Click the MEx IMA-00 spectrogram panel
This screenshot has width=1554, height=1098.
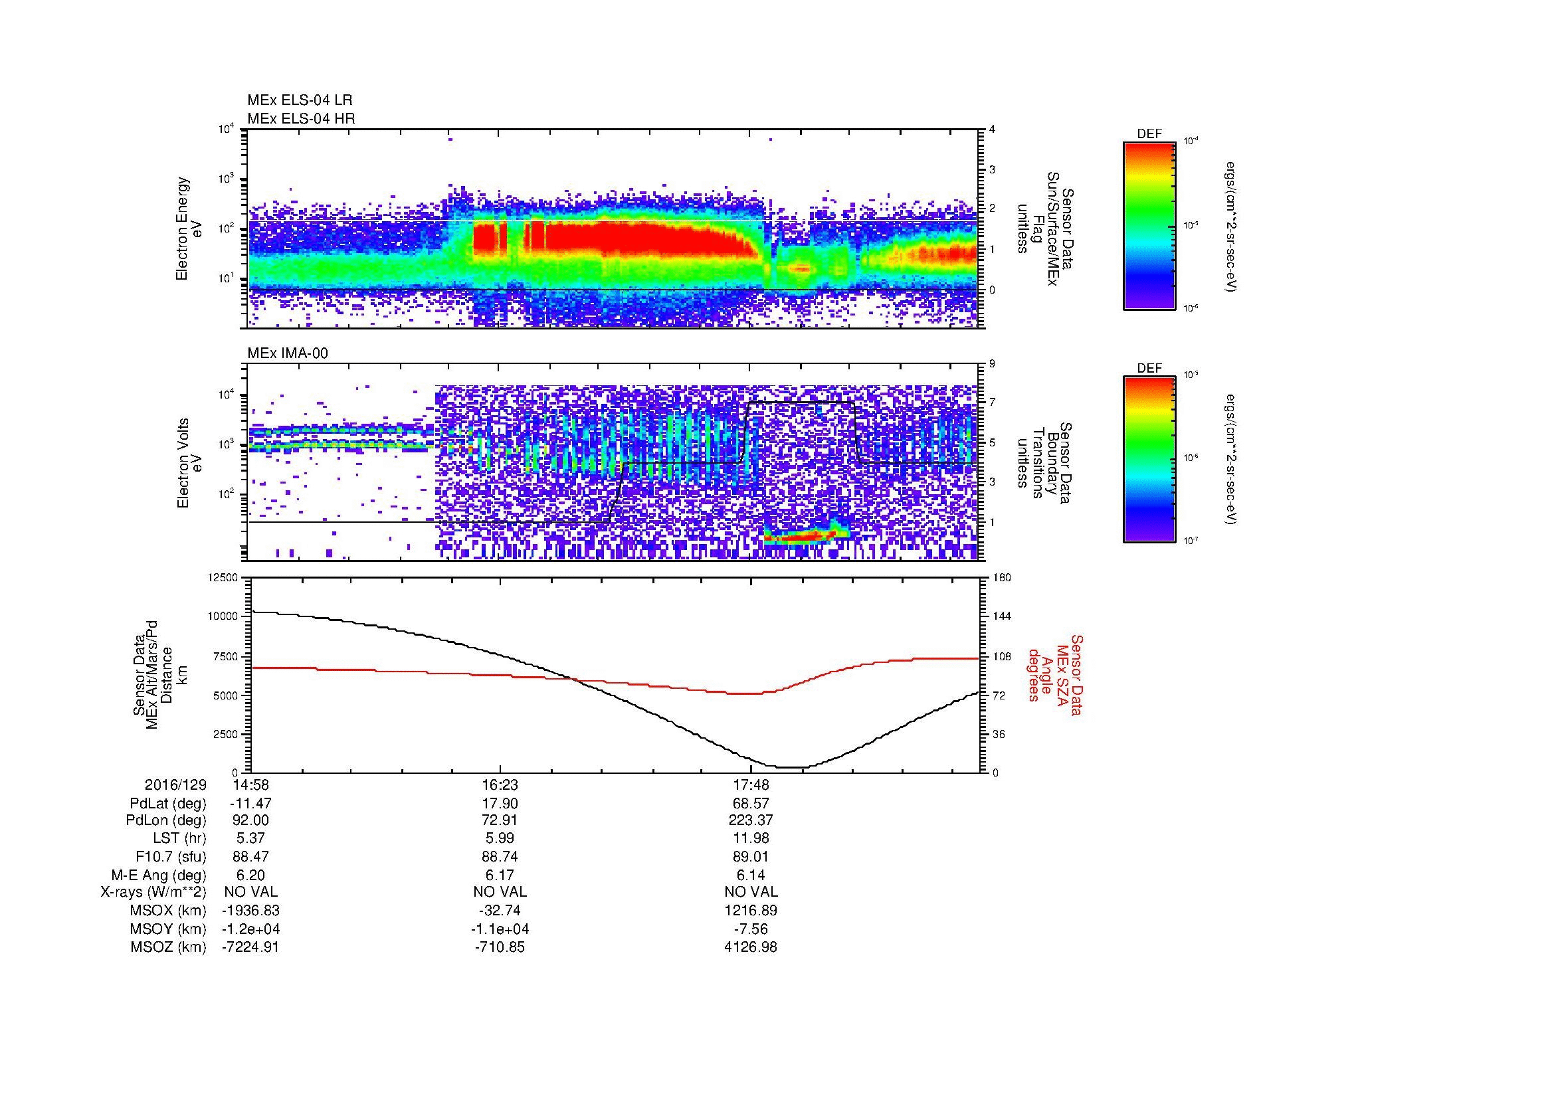(x=614, y=462)
